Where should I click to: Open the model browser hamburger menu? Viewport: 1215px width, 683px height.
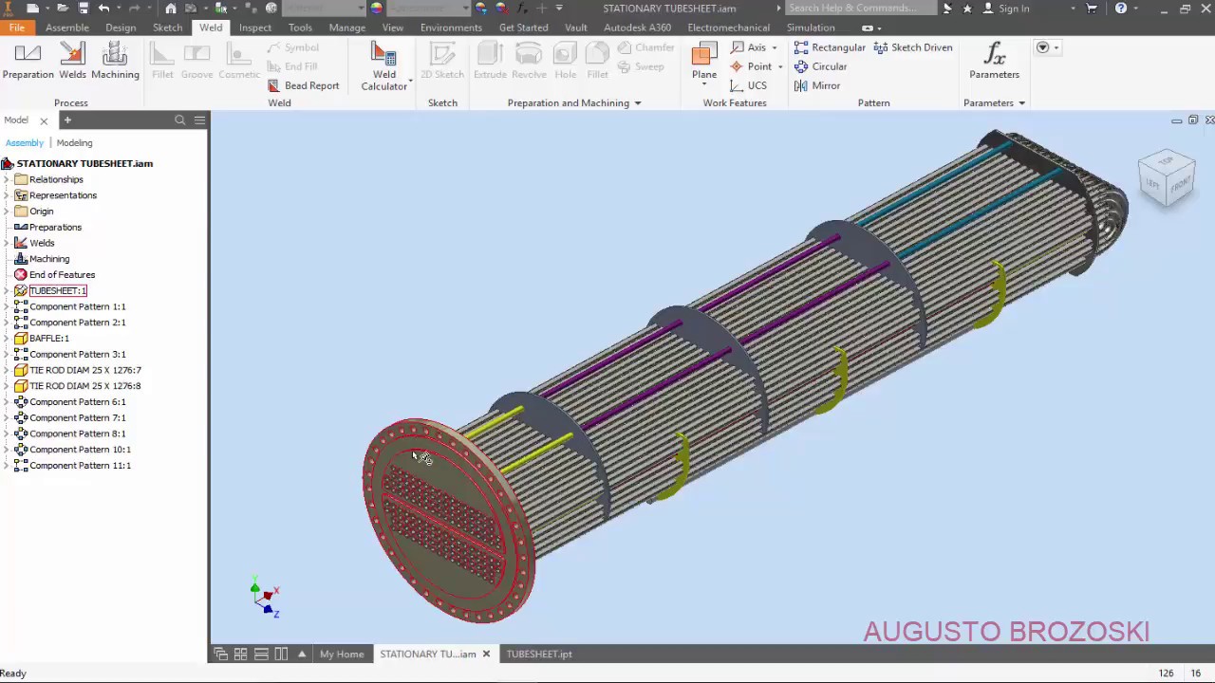pyautogui.click(x=199, y=120)
